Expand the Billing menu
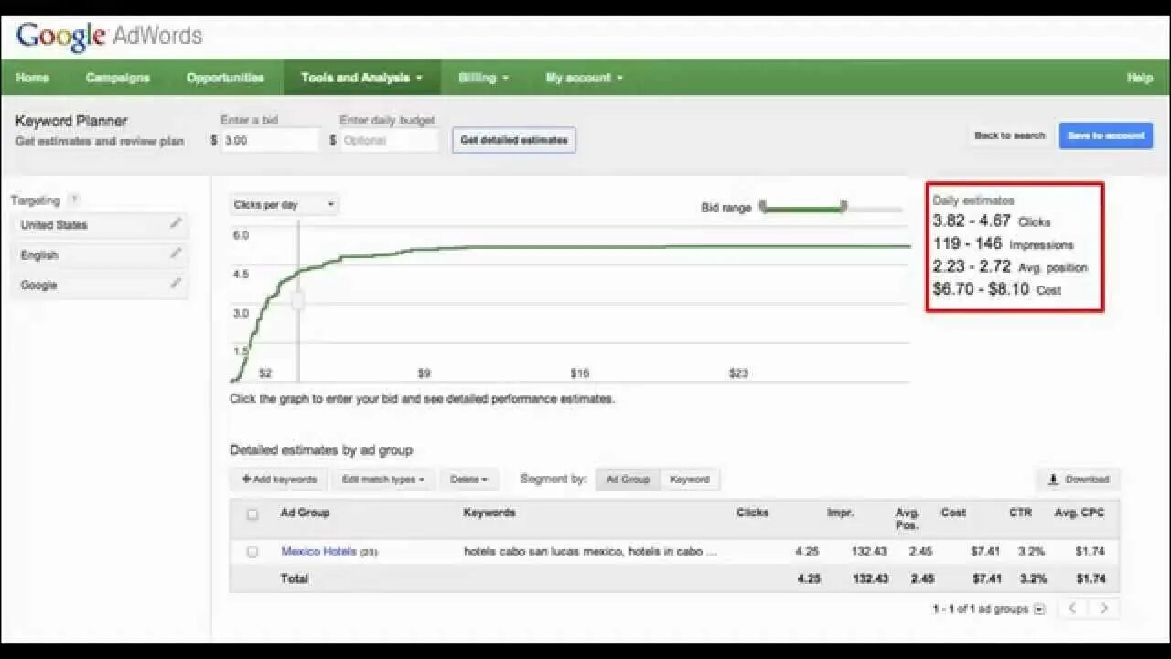Viewport: 1171px width, 659px height. tap(484, 78)
